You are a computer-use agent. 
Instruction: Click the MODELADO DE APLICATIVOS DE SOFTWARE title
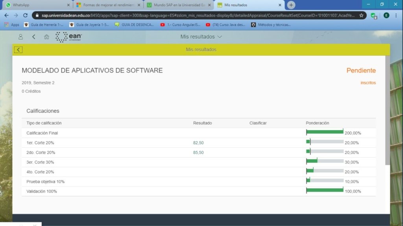92,70
